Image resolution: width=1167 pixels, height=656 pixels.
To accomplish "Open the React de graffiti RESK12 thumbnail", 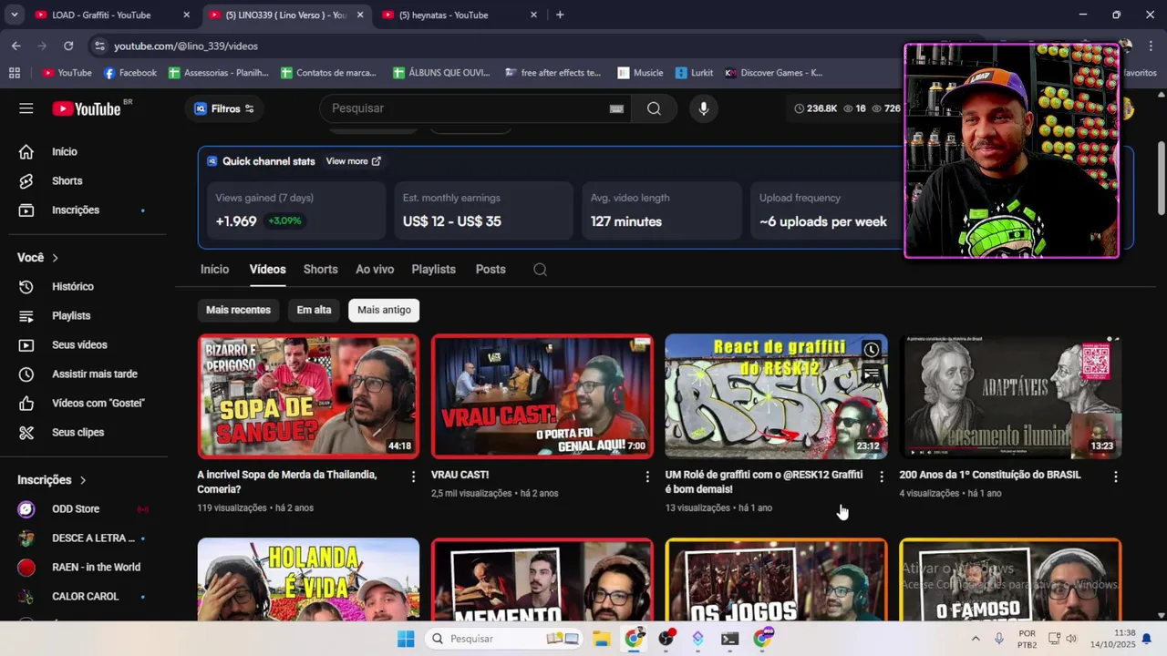I will click(776, 396).
